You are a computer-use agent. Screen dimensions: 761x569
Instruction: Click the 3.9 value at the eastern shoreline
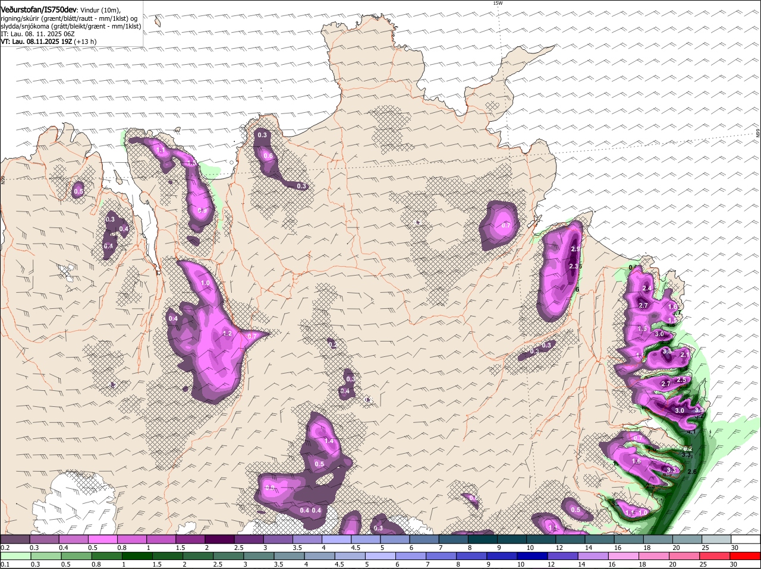(699, 410)
